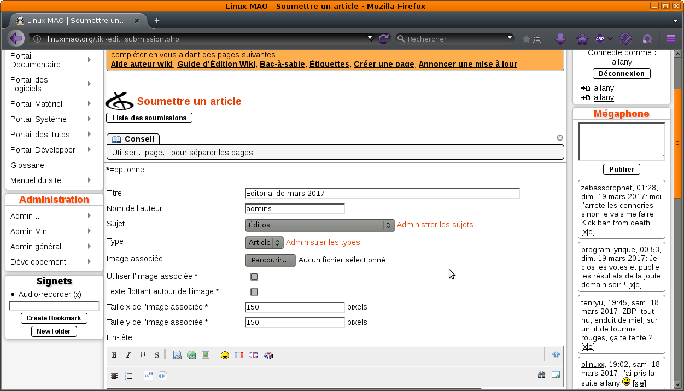Center-align text with the toolbar icon
Screen dimensions: 684x391
point(114,376)
